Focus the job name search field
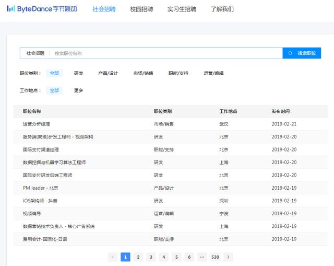 (x=166, y=53)
